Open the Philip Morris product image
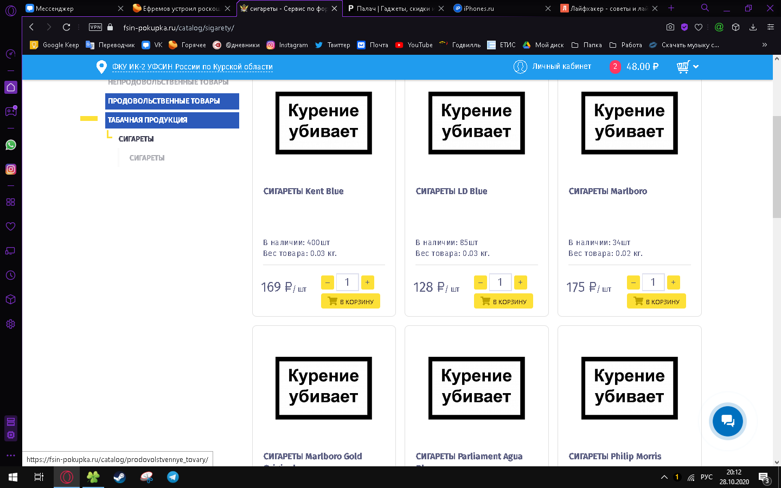Viewport: 781px width, 488px height. [x=629, y=388]
